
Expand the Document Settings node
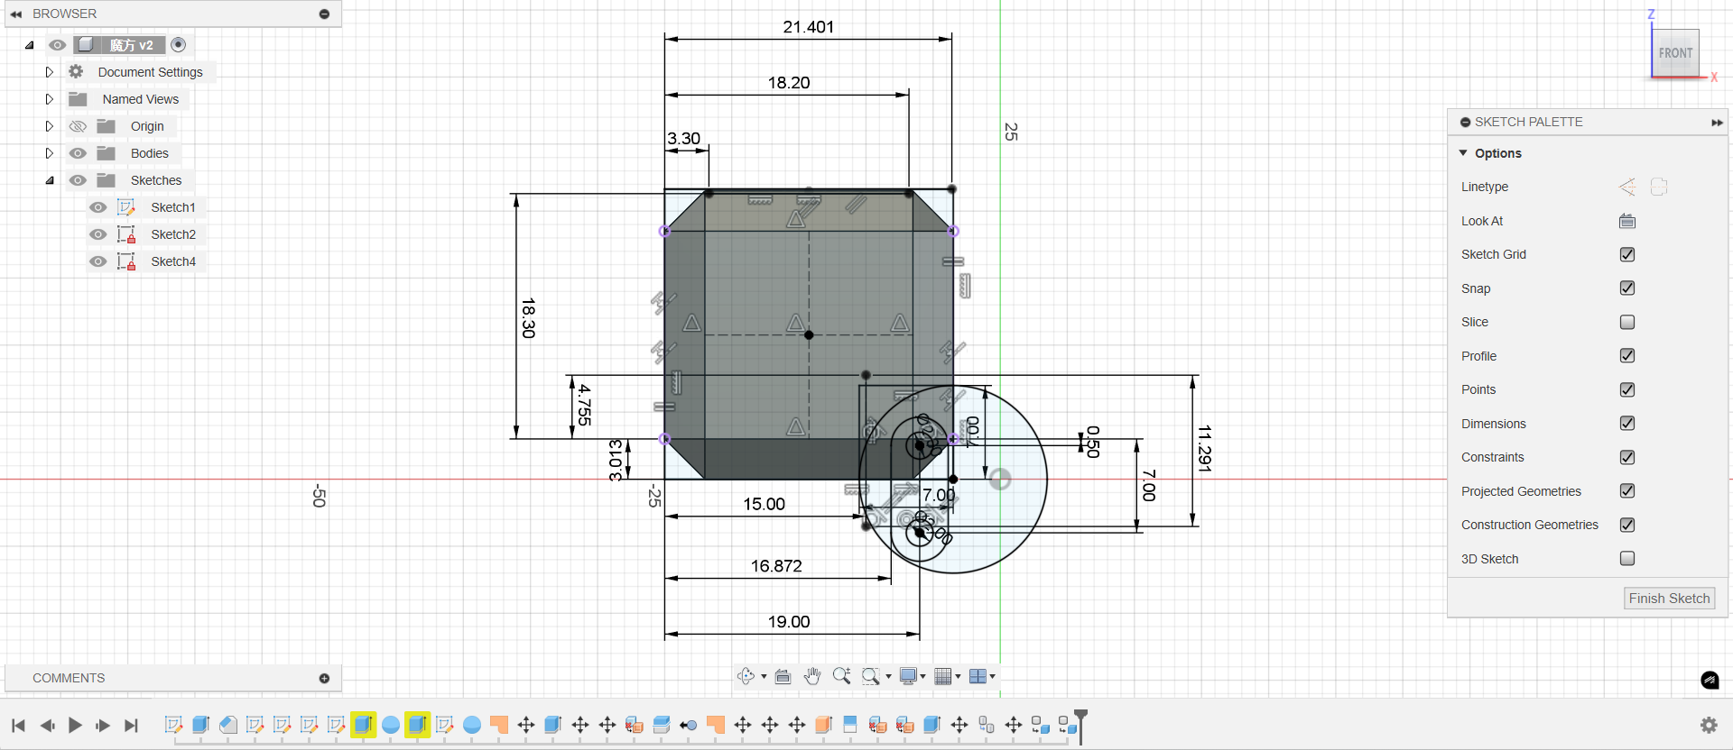pos(50,72)
